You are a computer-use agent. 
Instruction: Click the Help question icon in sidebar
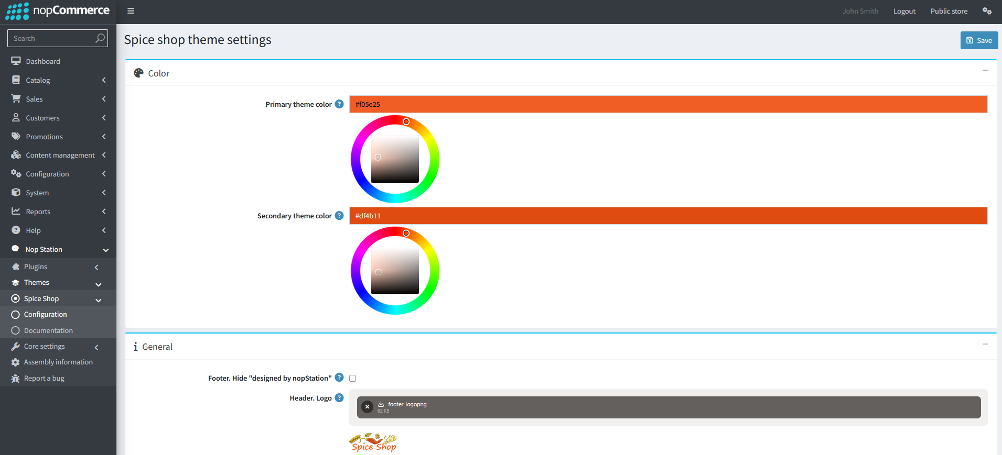click(x=16, y=230)
